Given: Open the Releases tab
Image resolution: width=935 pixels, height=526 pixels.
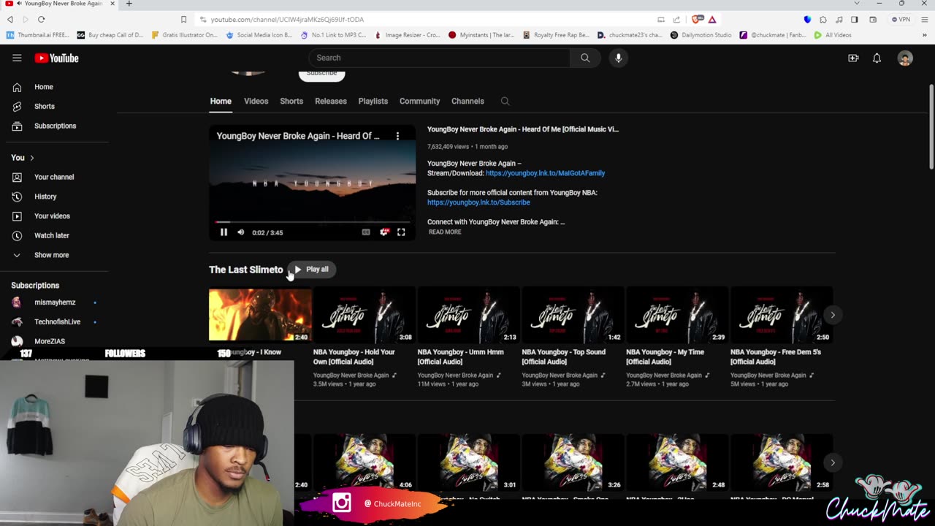Looking at the screenshot, I should click(x=331, y=101).
